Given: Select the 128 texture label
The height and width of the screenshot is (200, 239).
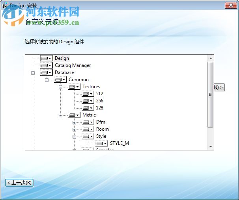Looking at the screenshot, I should tap(99, 108).
